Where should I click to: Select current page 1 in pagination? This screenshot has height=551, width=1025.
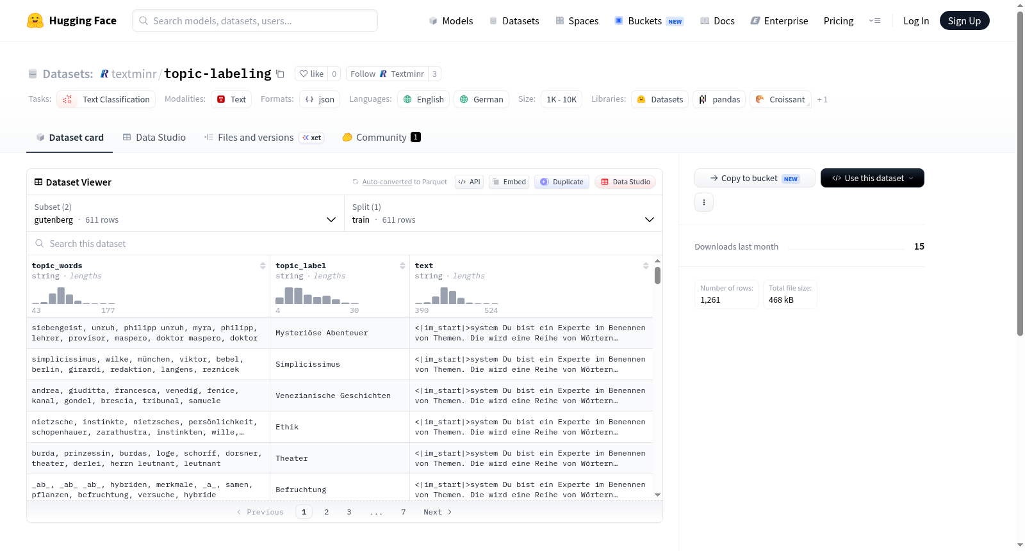(304, 512)
